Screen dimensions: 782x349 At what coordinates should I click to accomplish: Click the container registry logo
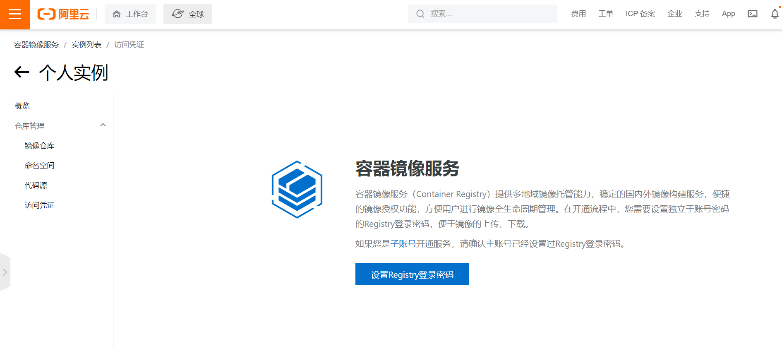[x=297, y=189]
